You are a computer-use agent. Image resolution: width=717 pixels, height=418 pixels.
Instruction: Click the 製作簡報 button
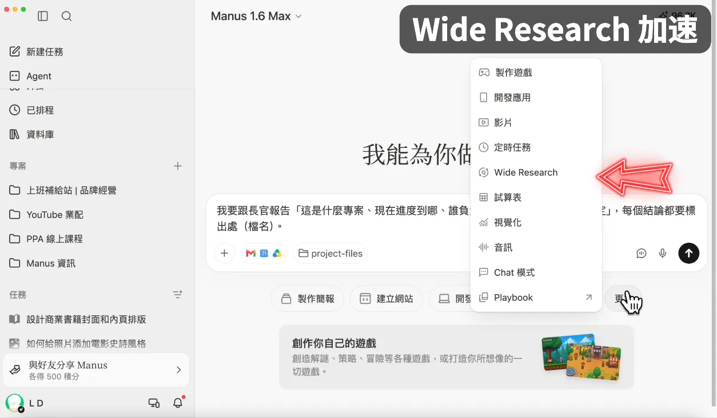click(308, 299)
